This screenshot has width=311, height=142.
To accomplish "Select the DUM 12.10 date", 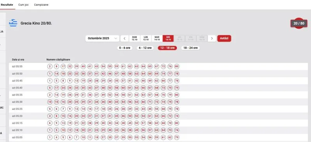I will tap(135, 38).
